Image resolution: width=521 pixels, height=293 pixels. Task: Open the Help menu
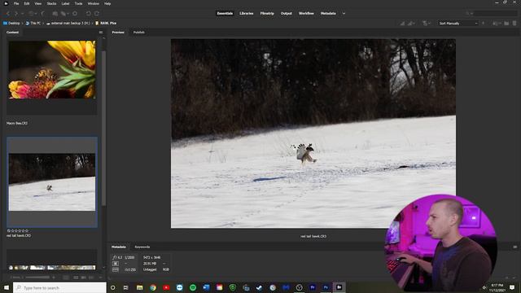pyautogui.click(x=107, y=3)
